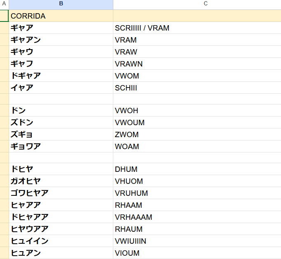The width and height of the screenshot is (281, 259).
Task: Select the ガオヒヤ cell
Action: click(x=61, y=181)
